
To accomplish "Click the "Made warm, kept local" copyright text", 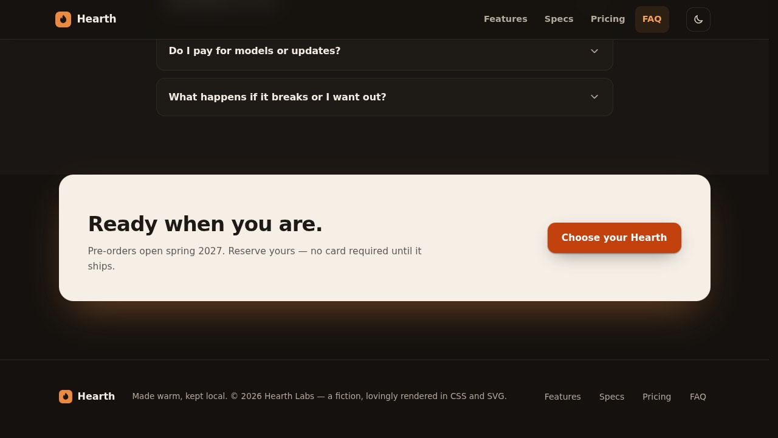I will (x=319, y=397).
